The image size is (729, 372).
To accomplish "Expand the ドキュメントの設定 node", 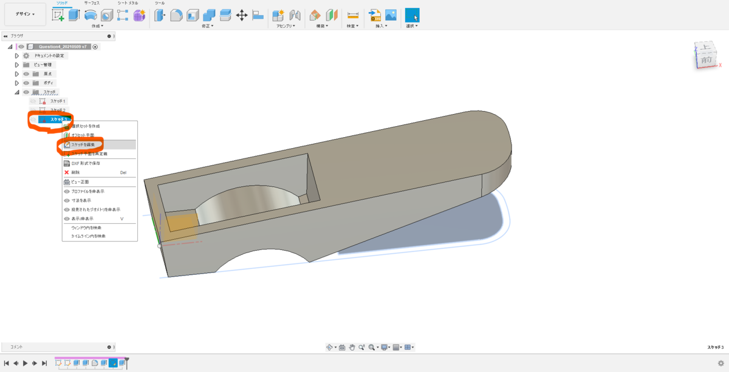I will [17, 56].
